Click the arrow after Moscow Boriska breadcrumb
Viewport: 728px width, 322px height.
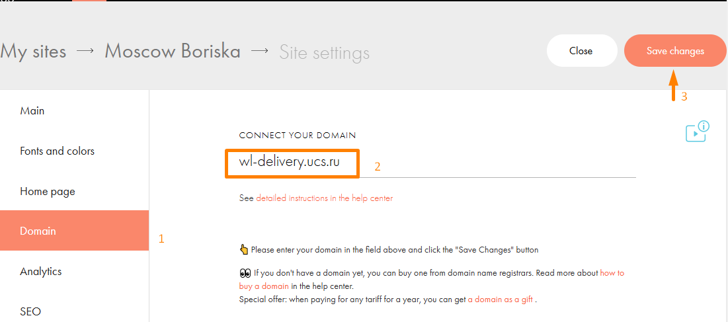click(x=260, y=51)
